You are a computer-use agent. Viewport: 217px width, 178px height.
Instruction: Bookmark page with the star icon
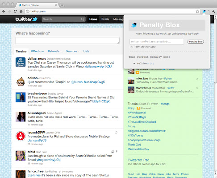click(197, 11)
